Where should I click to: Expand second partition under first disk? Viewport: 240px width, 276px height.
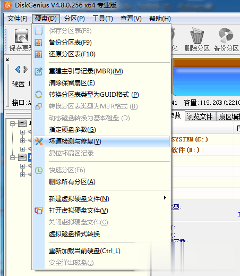click(22, 140)
